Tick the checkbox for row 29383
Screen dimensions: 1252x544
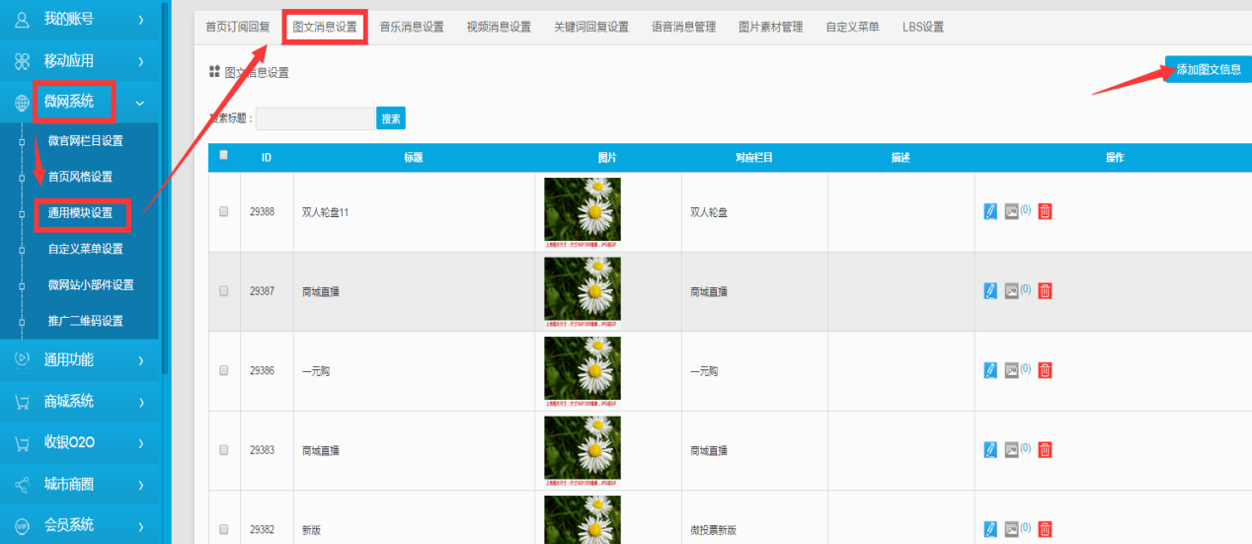(223, 449)
